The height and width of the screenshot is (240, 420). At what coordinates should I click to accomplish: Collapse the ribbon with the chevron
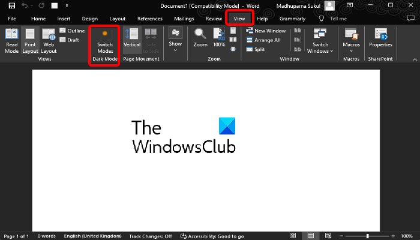415,59
